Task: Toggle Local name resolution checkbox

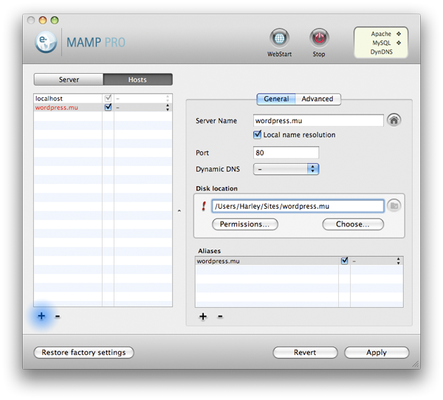Action: click(x=258, y=135)
